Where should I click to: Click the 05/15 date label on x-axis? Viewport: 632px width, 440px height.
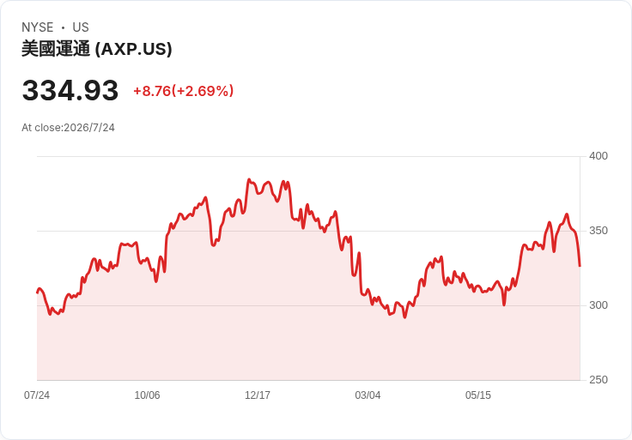478,395
